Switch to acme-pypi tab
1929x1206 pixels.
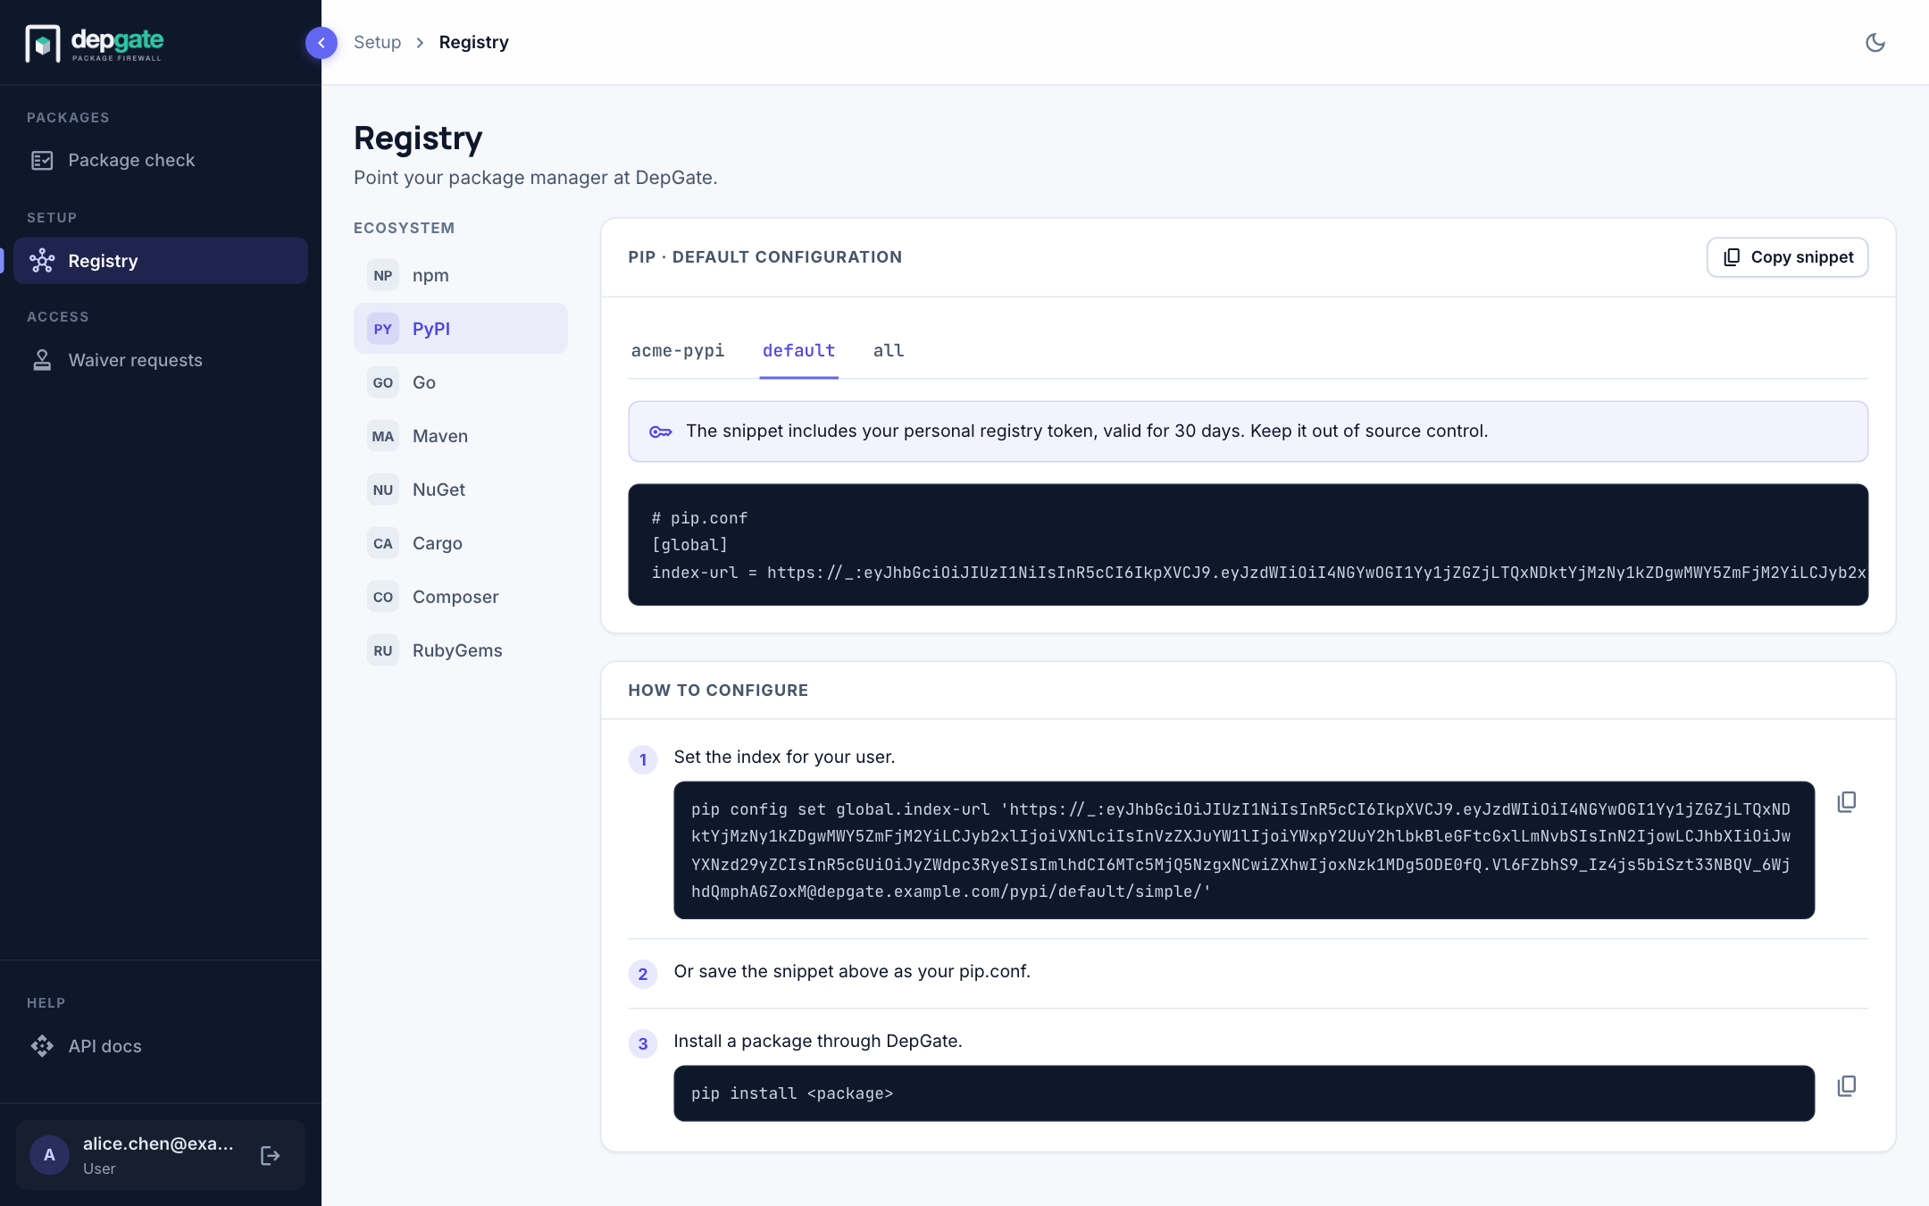pos(678,351)
